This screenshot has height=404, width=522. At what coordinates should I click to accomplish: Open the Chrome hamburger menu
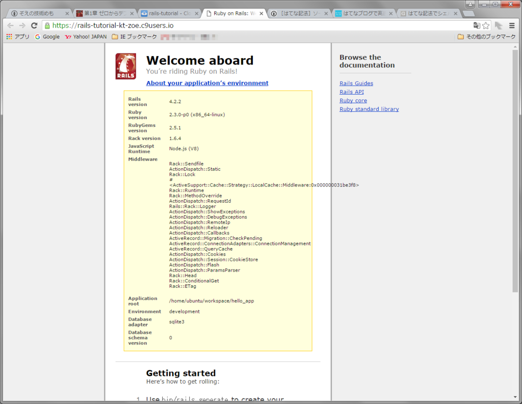[x=512, y=25]
